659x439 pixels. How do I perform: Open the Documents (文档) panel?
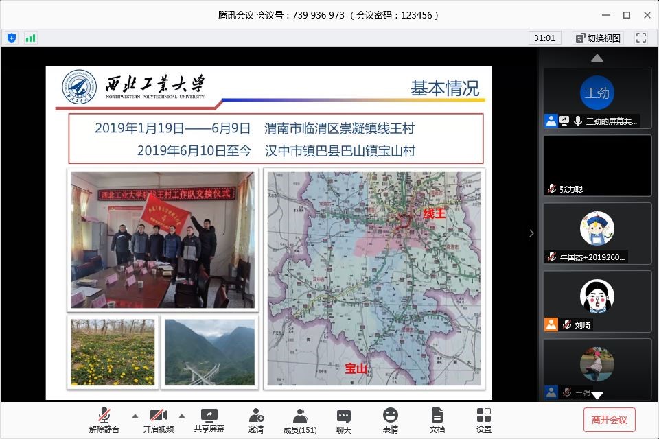coord(437,420)
